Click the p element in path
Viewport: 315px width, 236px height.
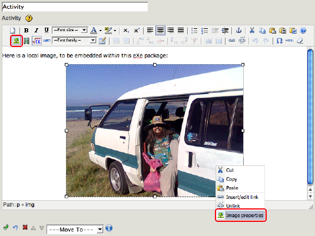[x=18, y=205]
